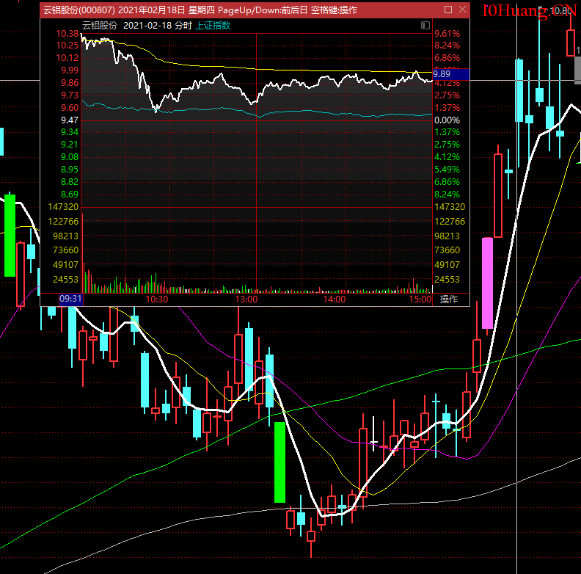The height and width of the screenshot is (574, 581).
Task: Click the popup title bar text 云铝股份(000807)
Action: 77,10
